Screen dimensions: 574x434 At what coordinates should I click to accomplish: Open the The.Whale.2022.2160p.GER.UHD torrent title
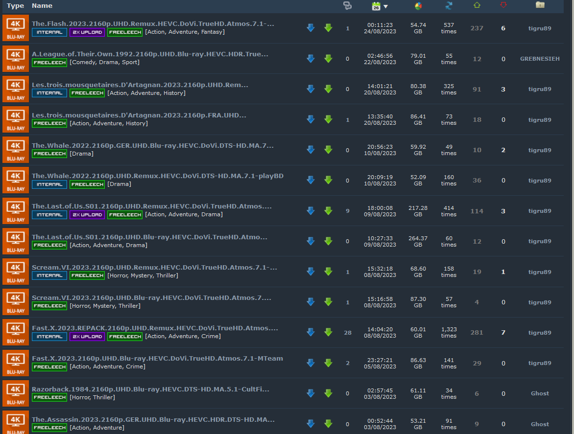[153, 145]
